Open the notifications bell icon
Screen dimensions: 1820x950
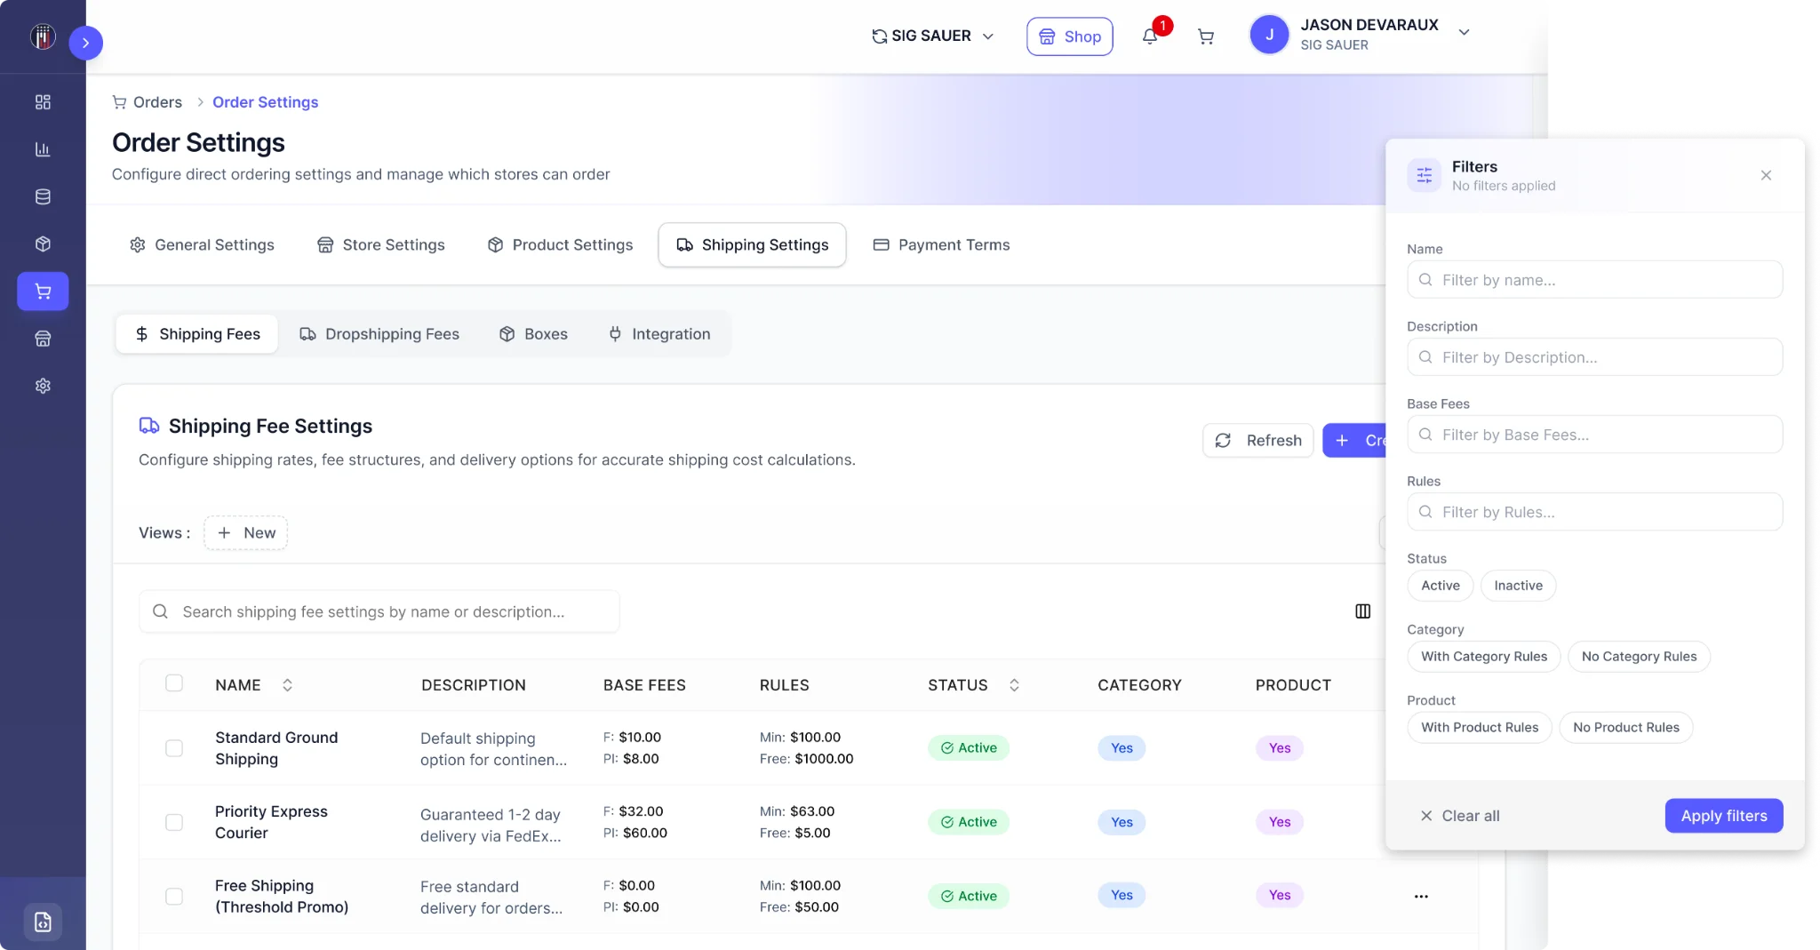pos(1150,36)
